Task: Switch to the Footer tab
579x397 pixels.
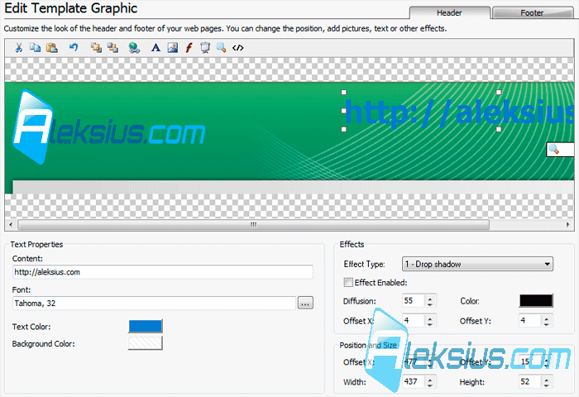Action: [532, 12]
